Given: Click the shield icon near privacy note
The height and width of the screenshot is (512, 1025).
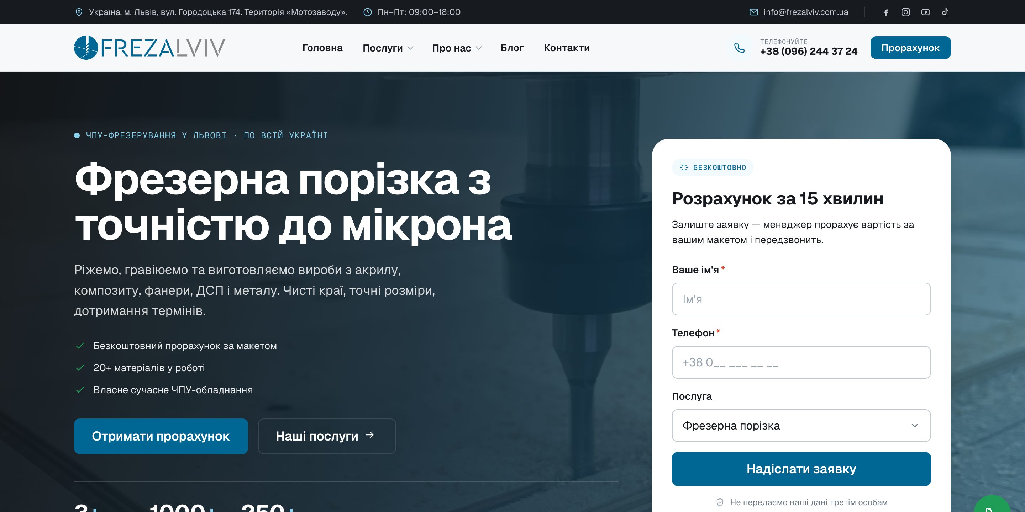Looking at the screenshot, I should point(720,502).
